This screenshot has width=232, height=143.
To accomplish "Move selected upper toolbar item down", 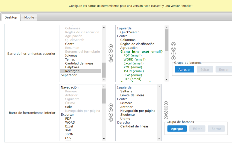I will pos(173,49).
